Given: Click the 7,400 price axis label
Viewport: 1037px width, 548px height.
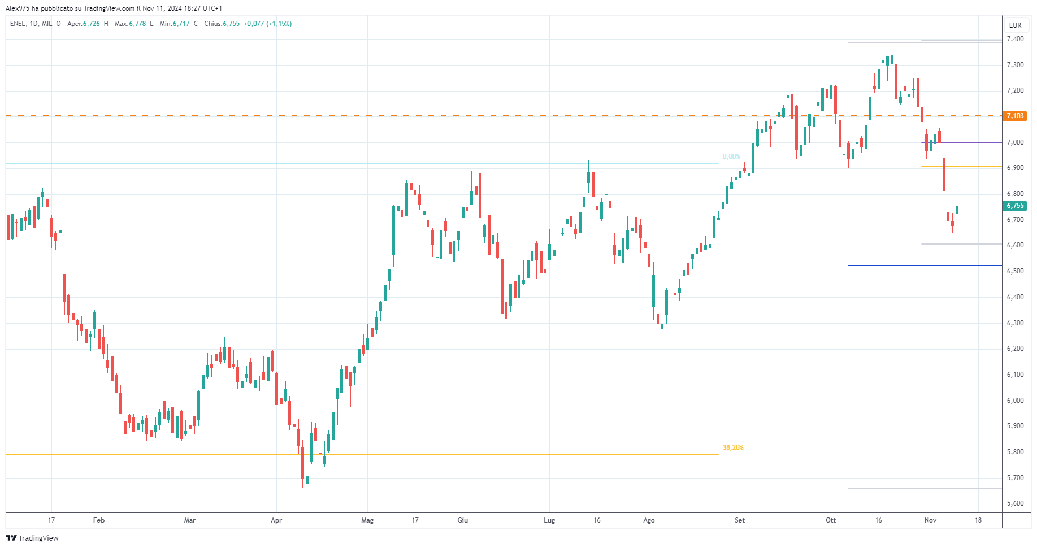Looking at the screenshot, I should (1015, 39).
